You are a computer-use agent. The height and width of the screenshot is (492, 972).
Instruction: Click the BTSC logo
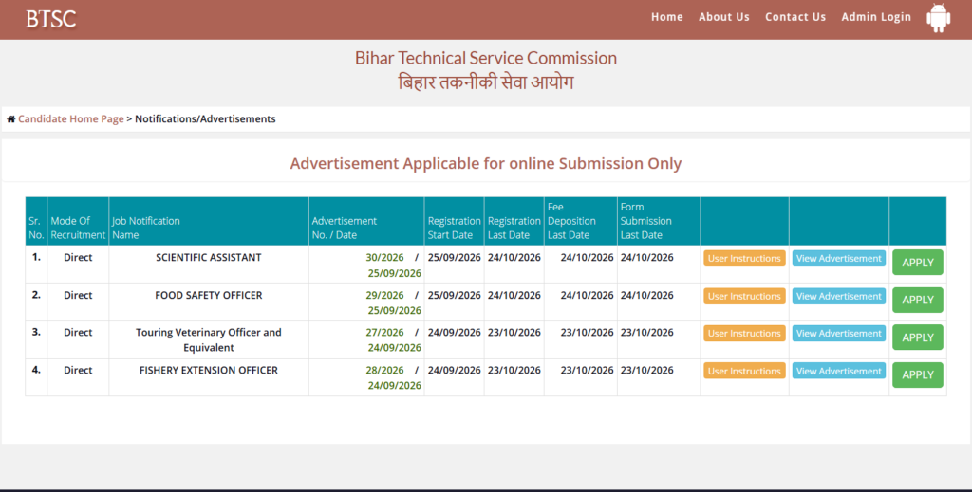pos(51,19)
